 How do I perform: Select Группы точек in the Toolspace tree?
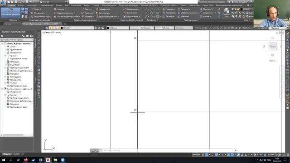[x=16, y=49]
